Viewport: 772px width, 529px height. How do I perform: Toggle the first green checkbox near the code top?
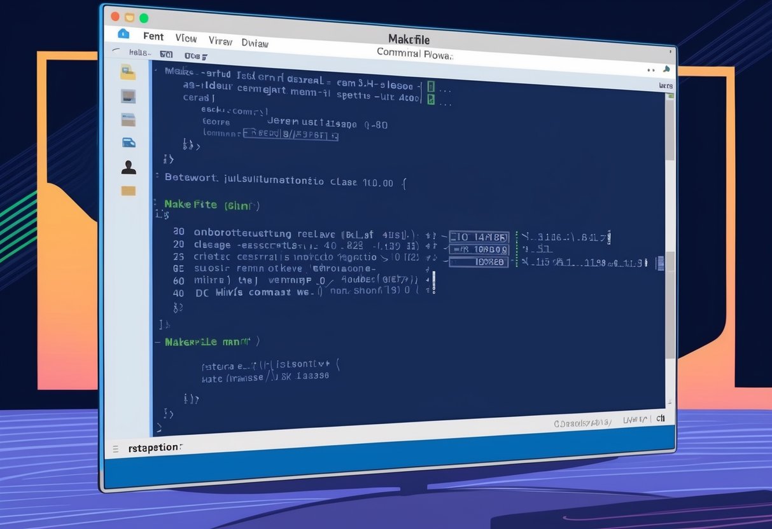(x=433, y=86)
